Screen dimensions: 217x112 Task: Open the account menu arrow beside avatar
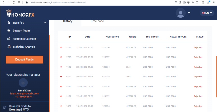coord(189,13)
